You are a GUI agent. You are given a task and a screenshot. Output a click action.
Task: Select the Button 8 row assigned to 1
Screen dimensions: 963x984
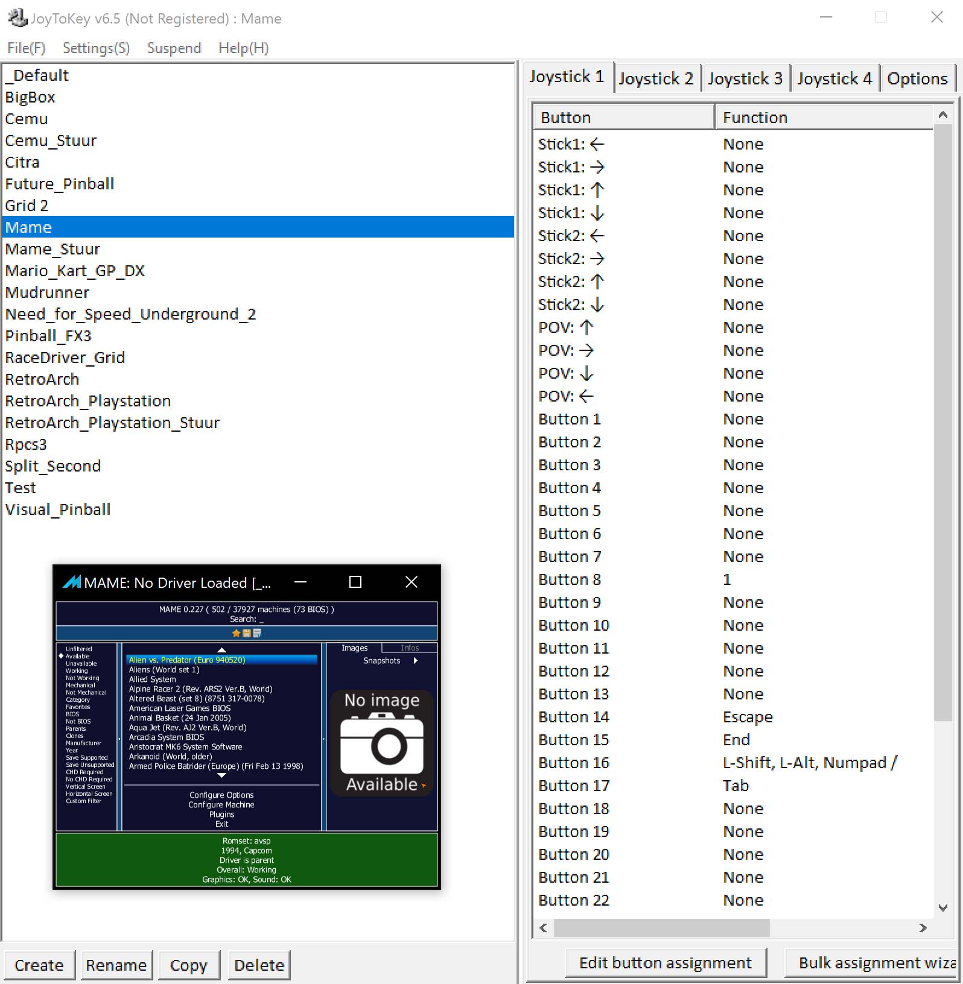(x=734, y=579)
